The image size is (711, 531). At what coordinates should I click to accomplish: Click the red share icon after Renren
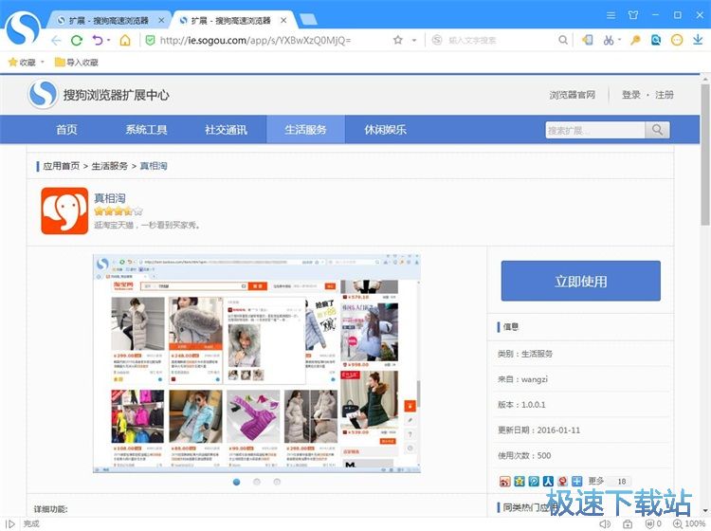pyautogui.click(x=562, y=482)
